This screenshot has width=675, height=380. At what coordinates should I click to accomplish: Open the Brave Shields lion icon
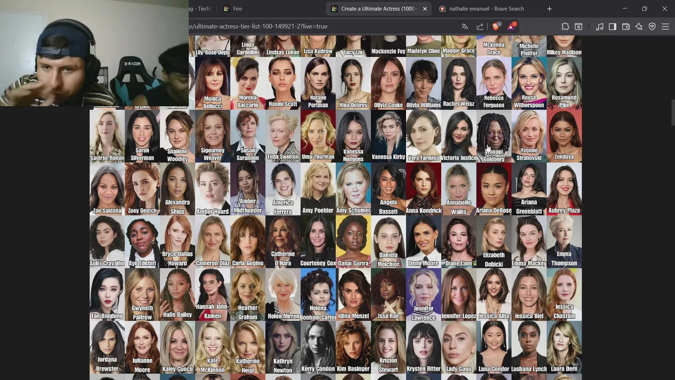point(496,26)
